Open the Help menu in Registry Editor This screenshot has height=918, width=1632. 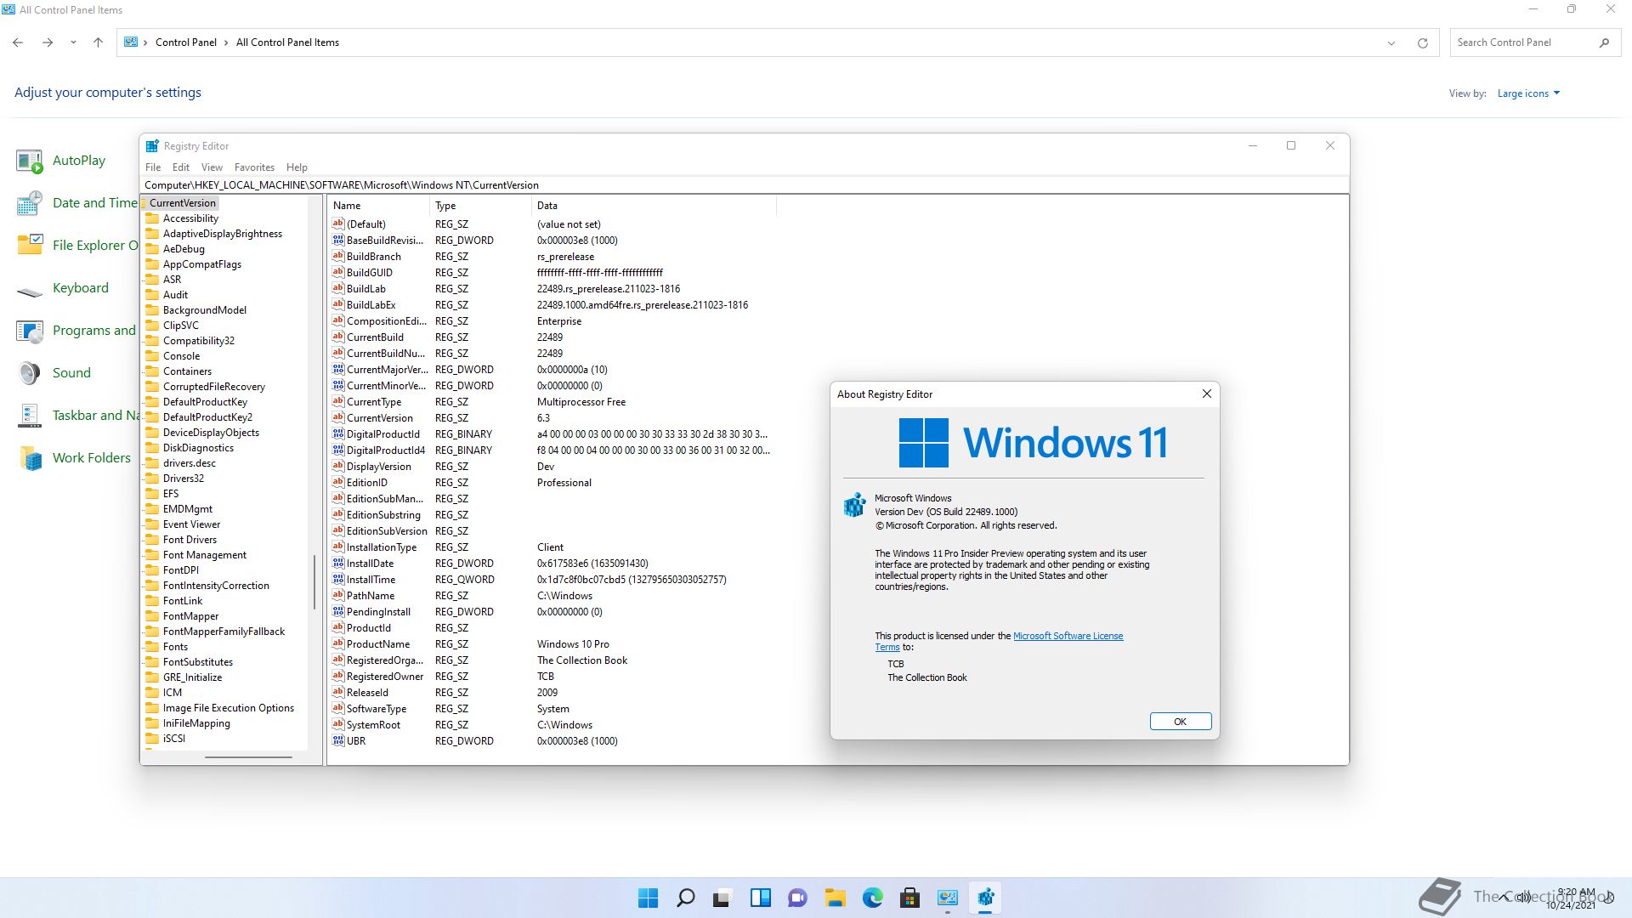[x=297, y=167]
